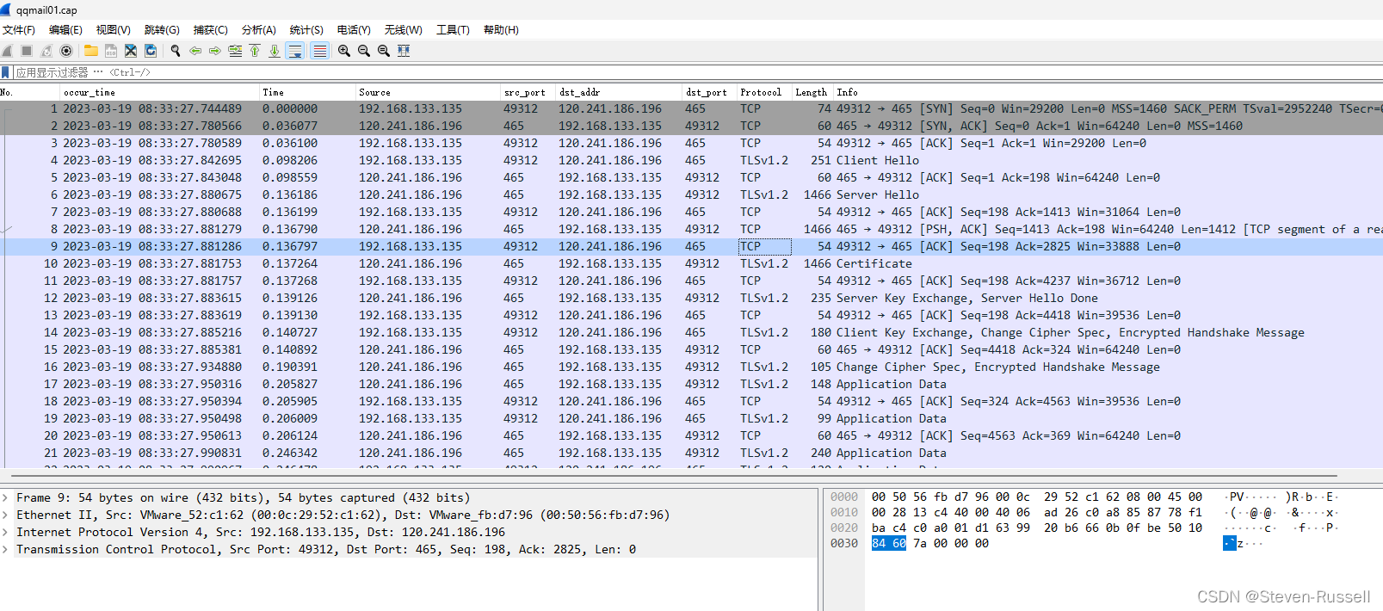This screenshot has height=611, width=1383.
Task: Click hex offset row 0010
Action: [843, 512]
